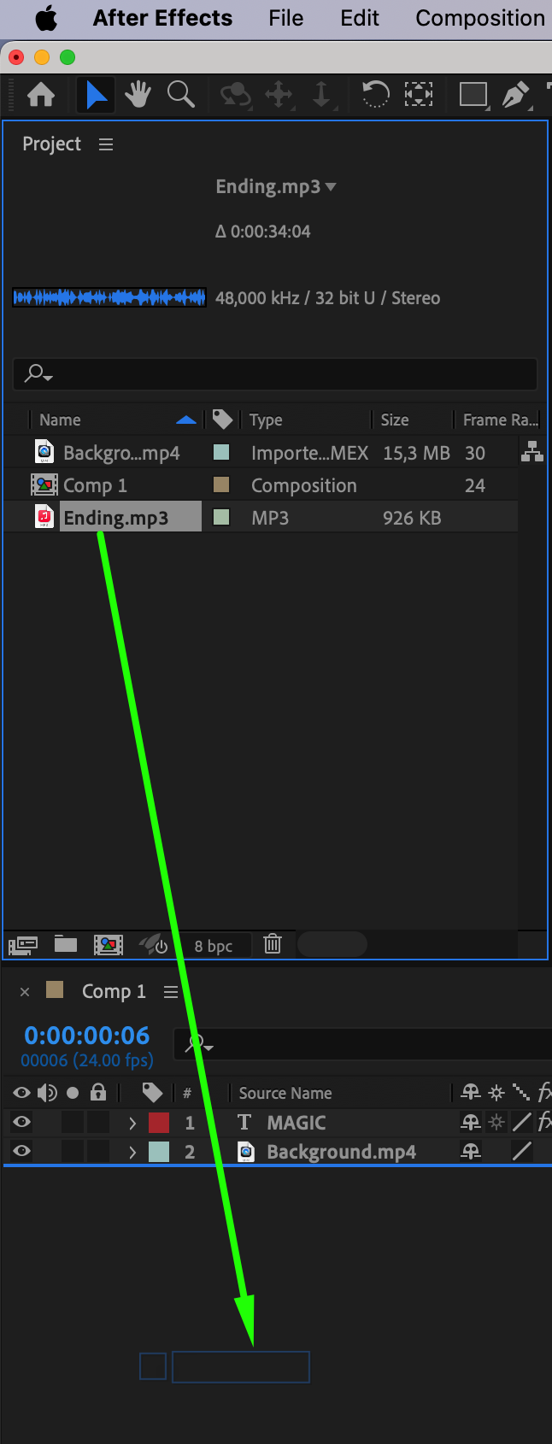
Task: Click the trash delete icon
Action: (x=273, y=944)
